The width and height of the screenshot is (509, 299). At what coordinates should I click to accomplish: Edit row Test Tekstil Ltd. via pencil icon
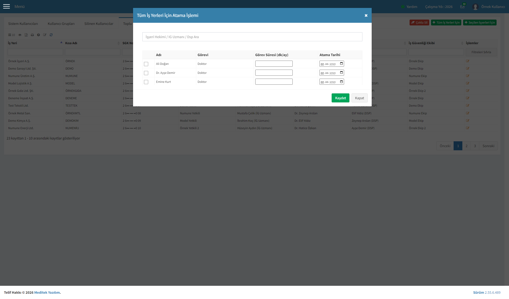pyautogui.click(x=468, y=106)
